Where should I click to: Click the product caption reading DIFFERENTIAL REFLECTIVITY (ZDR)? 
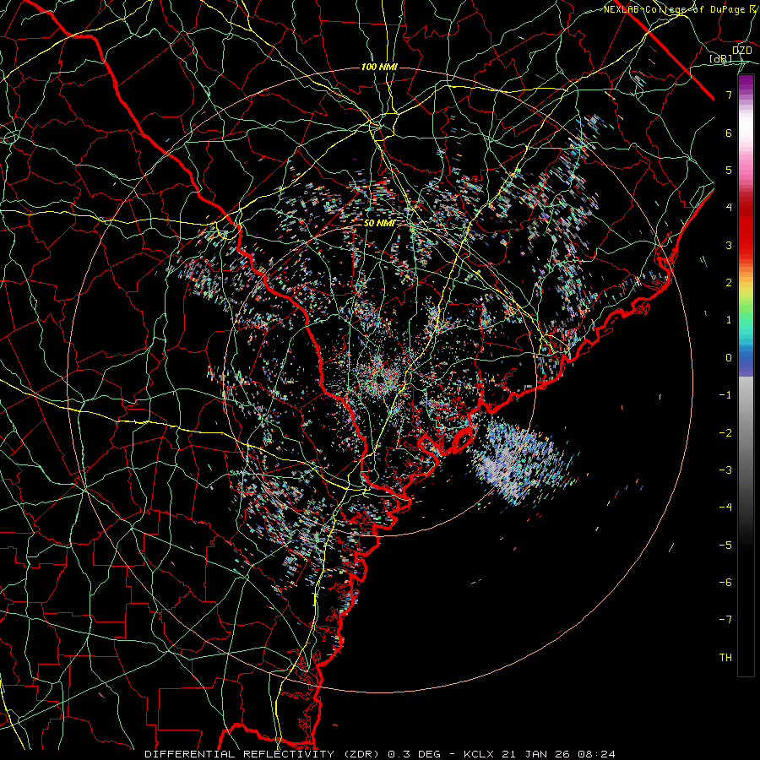[264, 754]
